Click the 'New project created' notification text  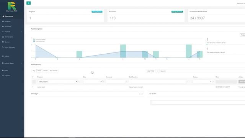(x=136, y=87)
